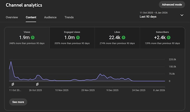Click the green up arrow beside Subscribers +2.4k

pos(168,37)
